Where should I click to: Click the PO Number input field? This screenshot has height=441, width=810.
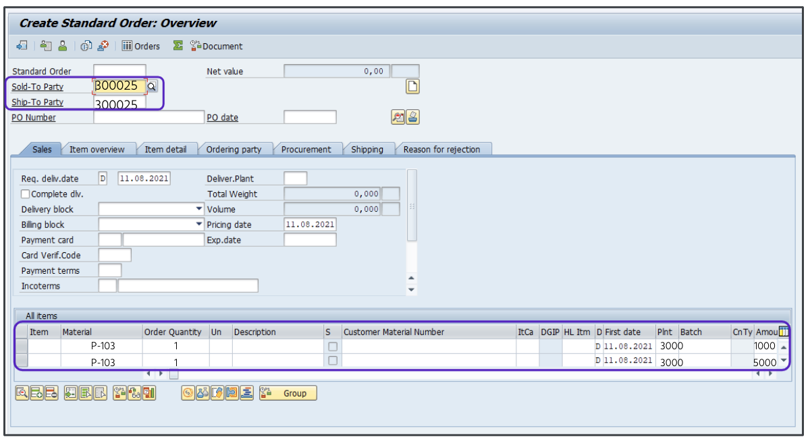[x=148, y=117]
